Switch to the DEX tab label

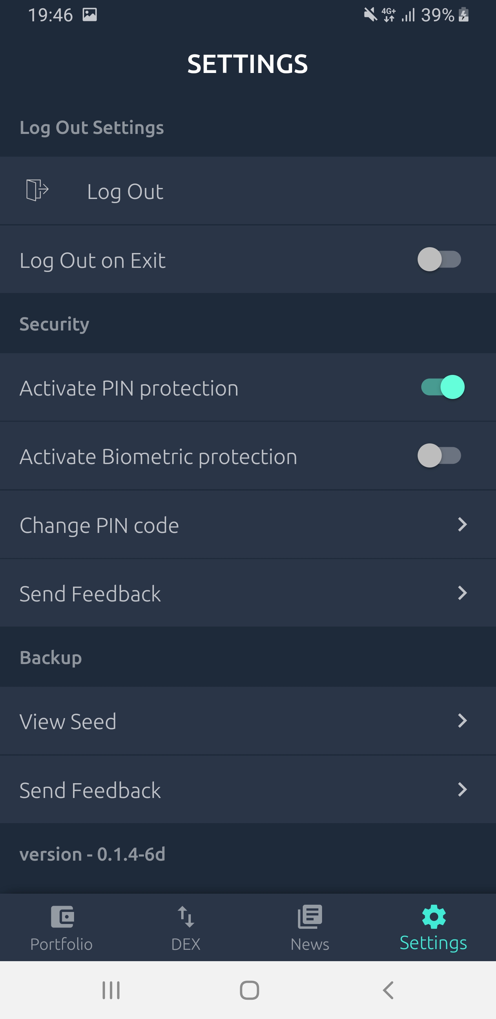186,944
